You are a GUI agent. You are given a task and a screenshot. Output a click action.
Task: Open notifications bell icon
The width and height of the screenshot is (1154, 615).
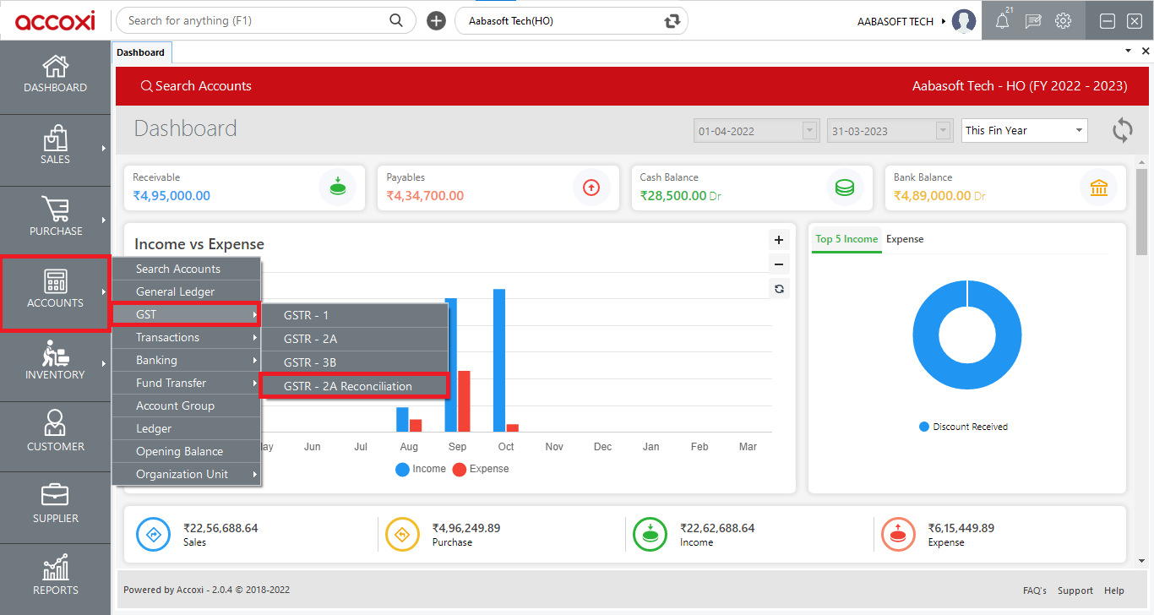(x=1003, y=21)
